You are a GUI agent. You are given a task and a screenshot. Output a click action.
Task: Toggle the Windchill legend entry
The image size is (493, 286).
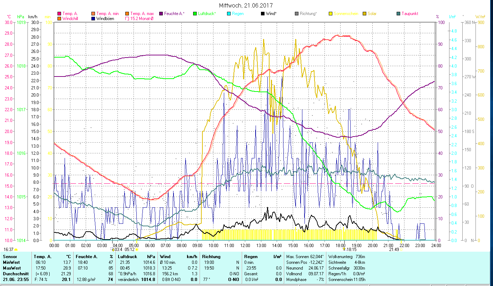[x=59, y=19]
